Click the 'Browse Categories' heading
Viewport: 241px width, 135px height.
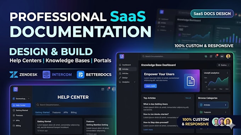(208, 98)
